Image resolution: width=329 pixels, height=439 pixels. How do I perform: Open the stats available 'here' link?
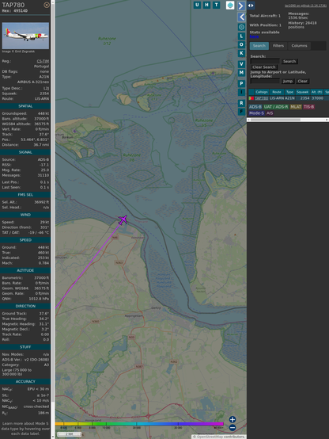254,36
